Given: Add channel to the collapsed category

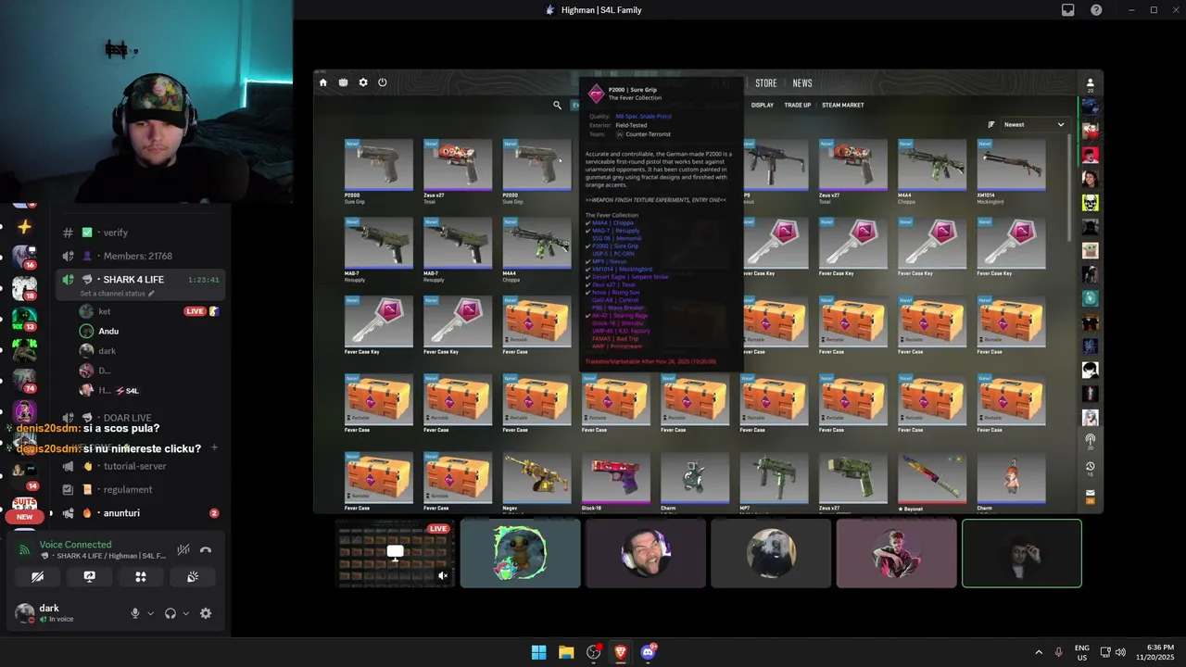Looking at the screenshot, I should [214, 447].
